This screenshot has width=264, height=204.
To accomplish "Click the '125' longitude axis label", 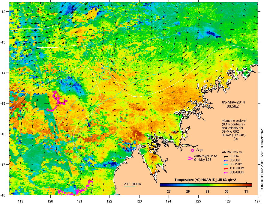I will pos(198,201).
